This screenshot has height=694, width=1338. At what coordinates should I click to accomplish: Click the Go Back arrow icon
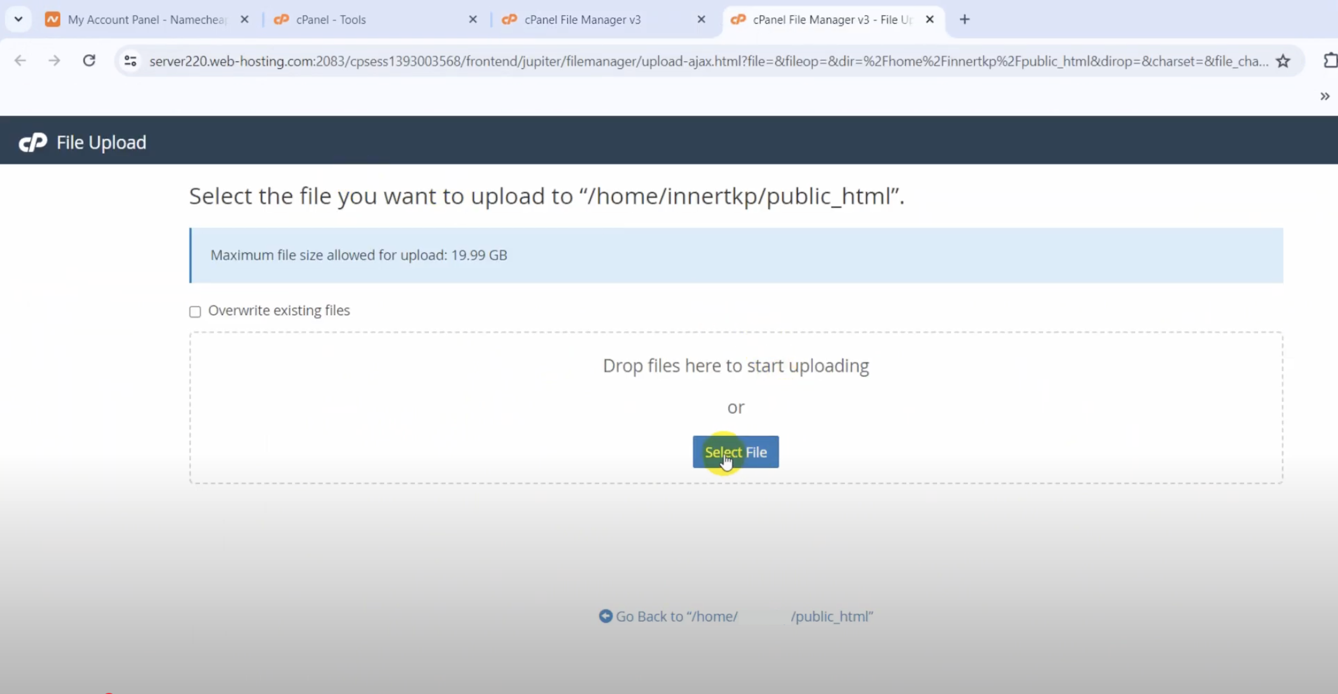pyautogui.click(x=605, y=616)
